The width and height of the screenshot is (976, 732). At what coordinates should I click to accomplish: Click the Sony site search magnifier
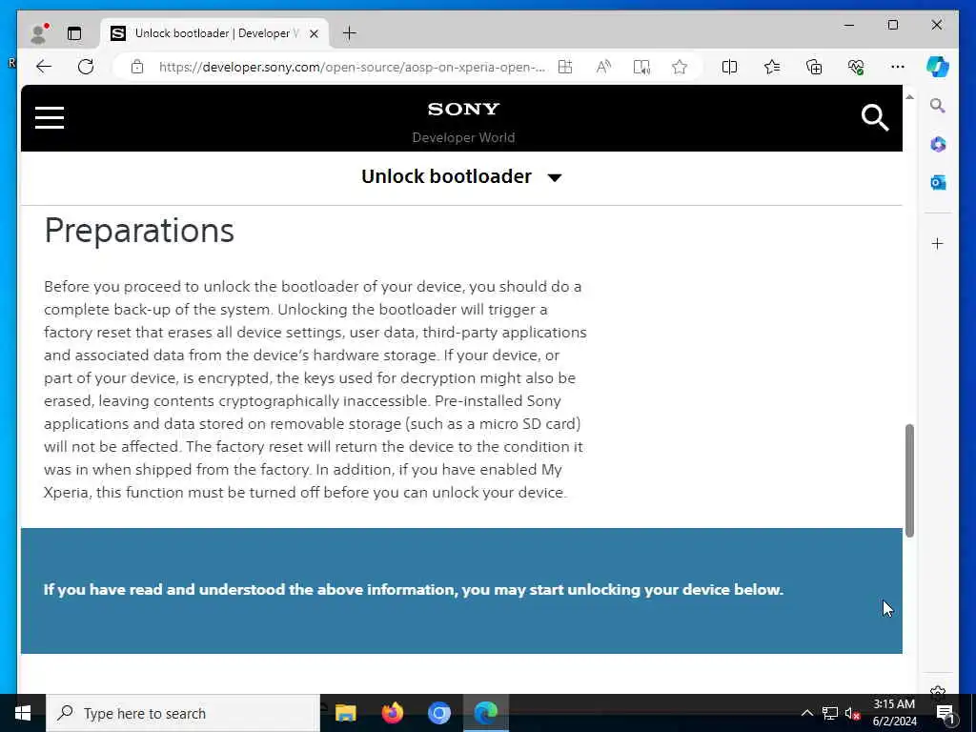(875, 117)
